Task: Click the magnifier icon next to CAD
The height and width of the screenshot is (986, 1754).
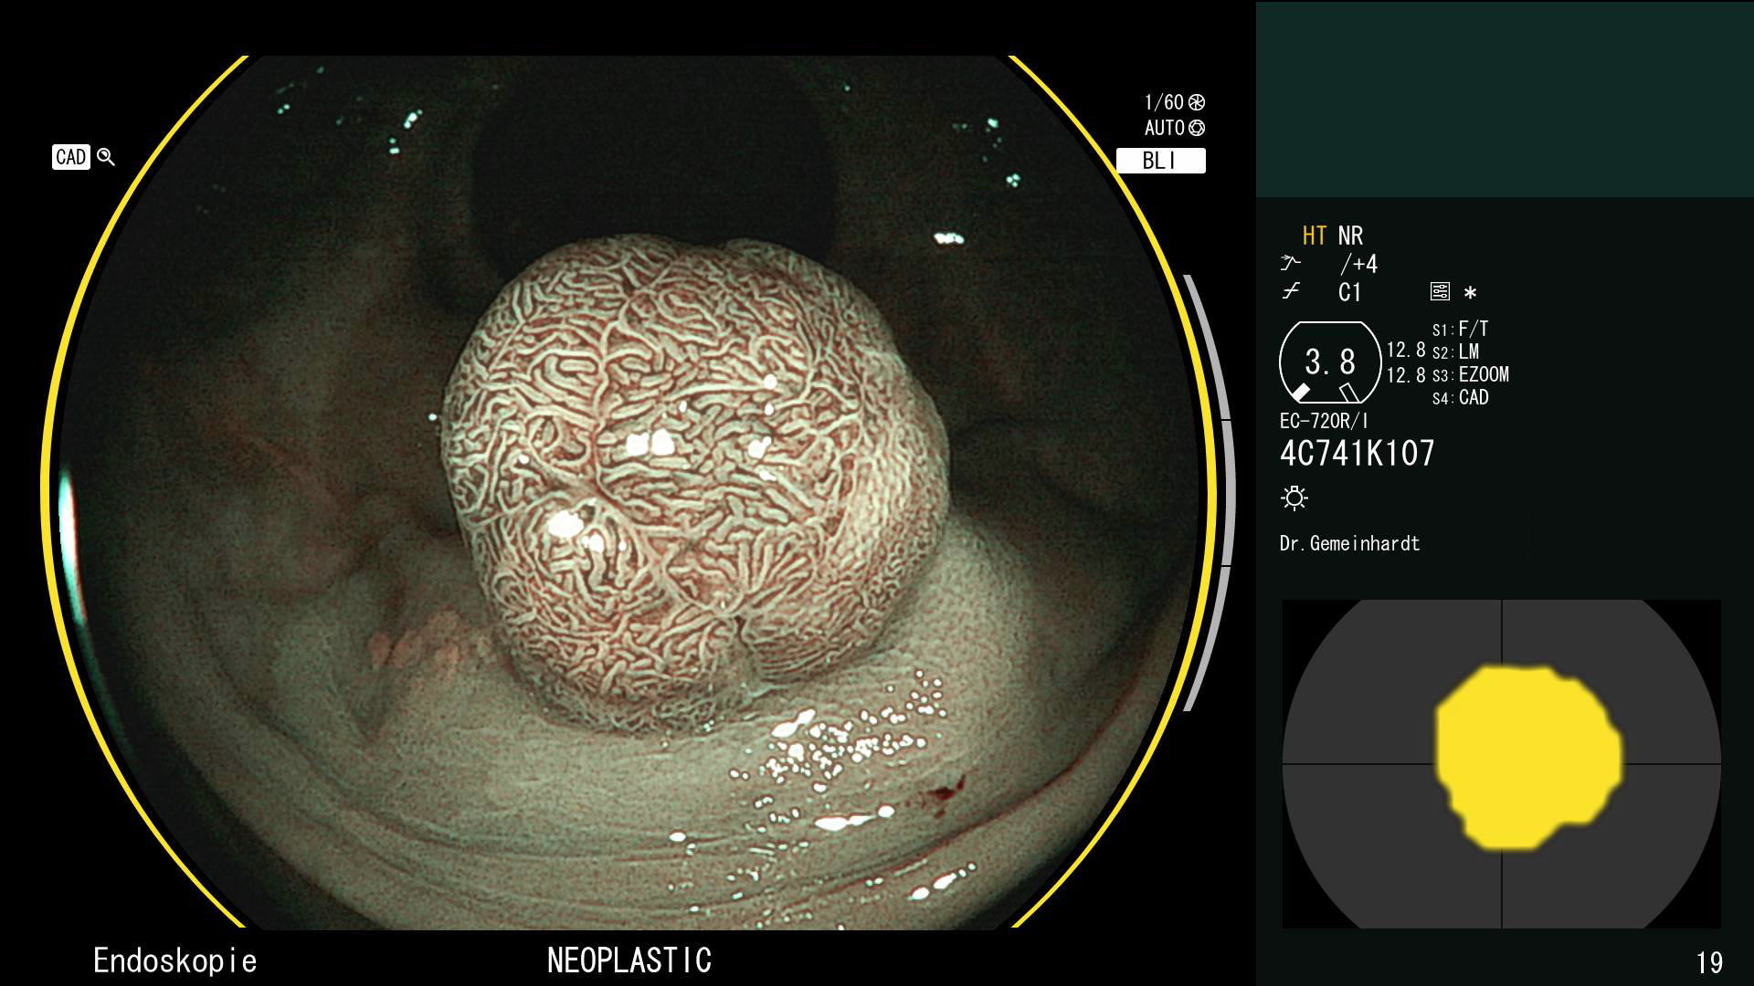Action: 106,157
